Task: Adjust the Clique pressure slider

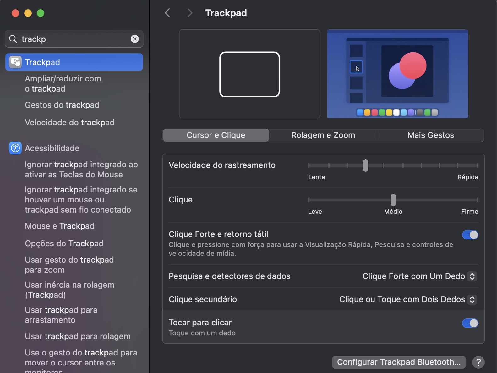Action: click(393, 200)
